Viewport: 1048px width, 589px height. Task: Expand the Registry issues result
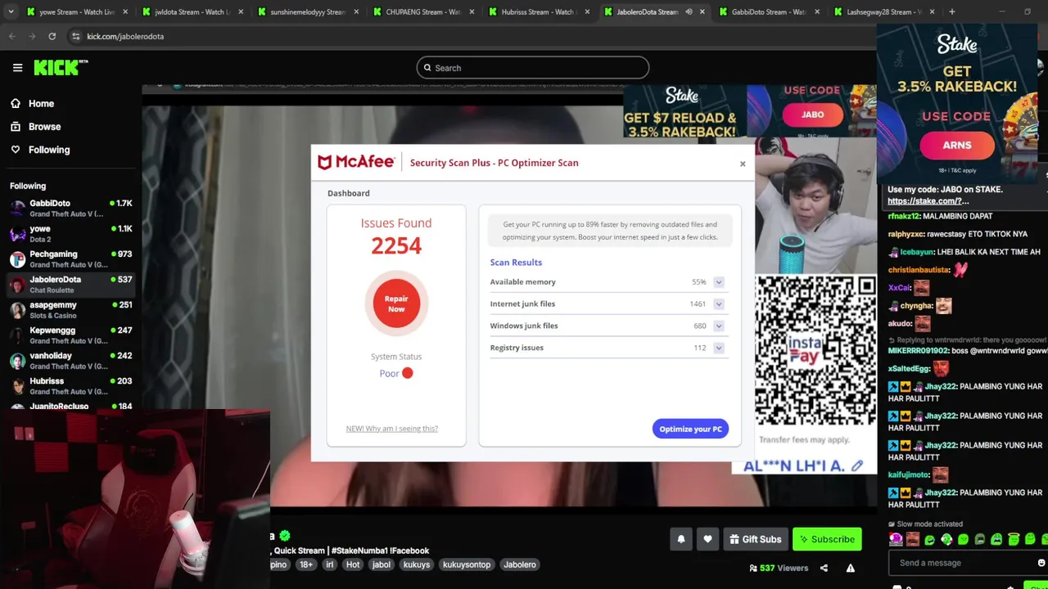point(718,348)
